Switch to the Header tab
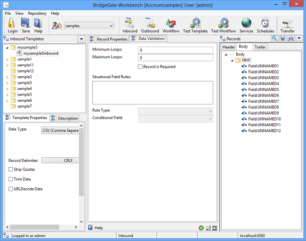306x241 pixels. [x=228, y=47]
